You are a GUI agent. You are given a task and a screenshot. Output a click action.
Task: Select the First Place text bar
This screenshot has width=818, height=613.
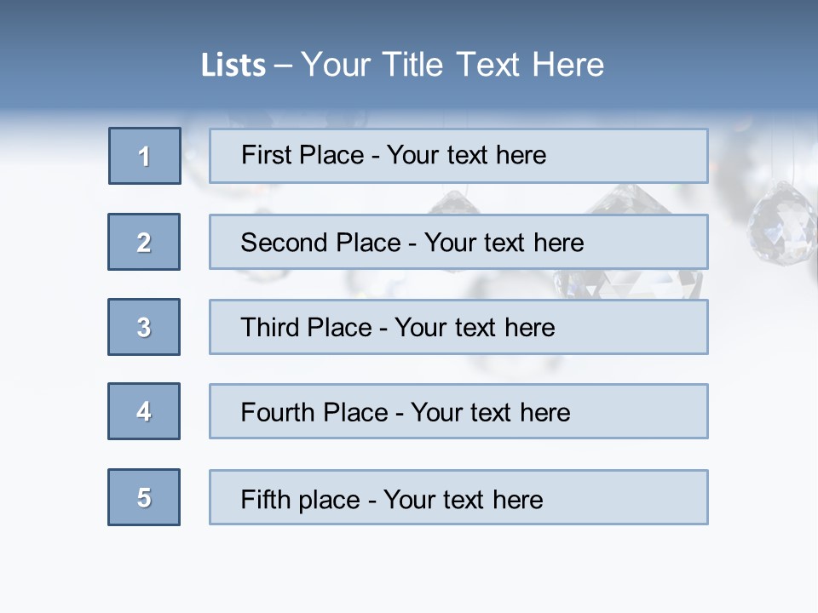[458, 156]
